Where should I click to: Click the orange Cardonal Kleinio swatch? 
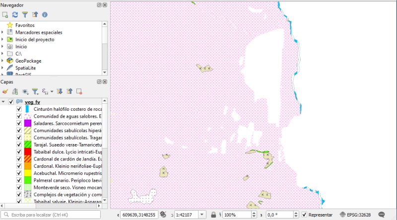click(x=28, y=166)
